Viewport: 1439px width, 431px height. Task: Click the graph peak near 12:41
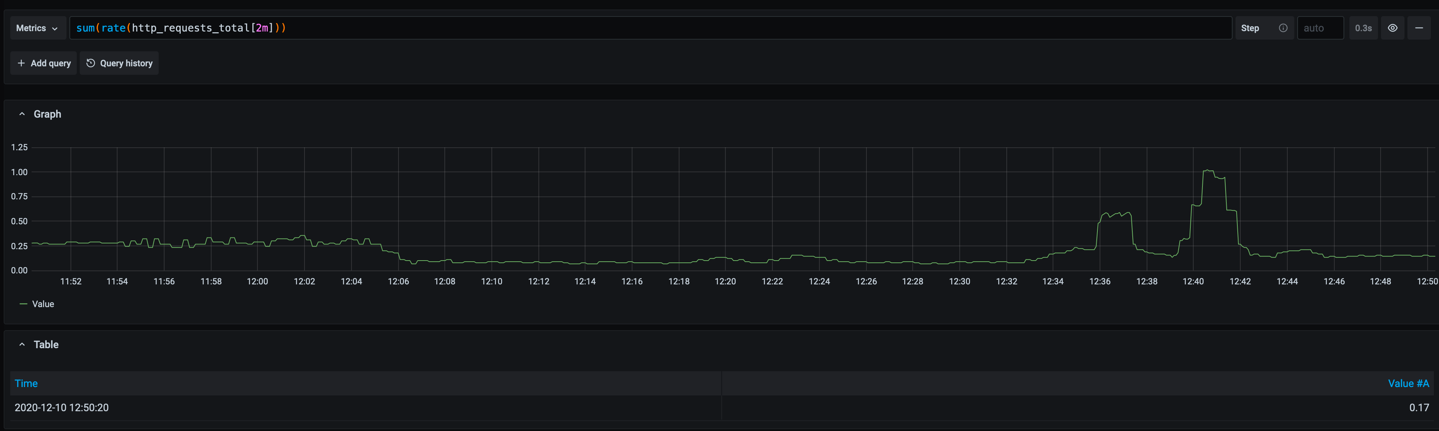coord(1208,171)
